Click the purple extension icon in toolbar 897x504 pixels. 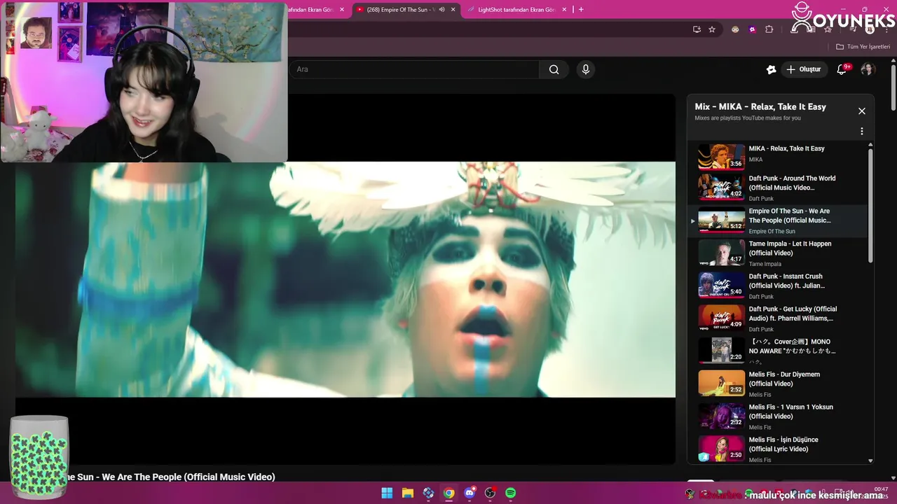pyautogui.click(x=752, y=29)
